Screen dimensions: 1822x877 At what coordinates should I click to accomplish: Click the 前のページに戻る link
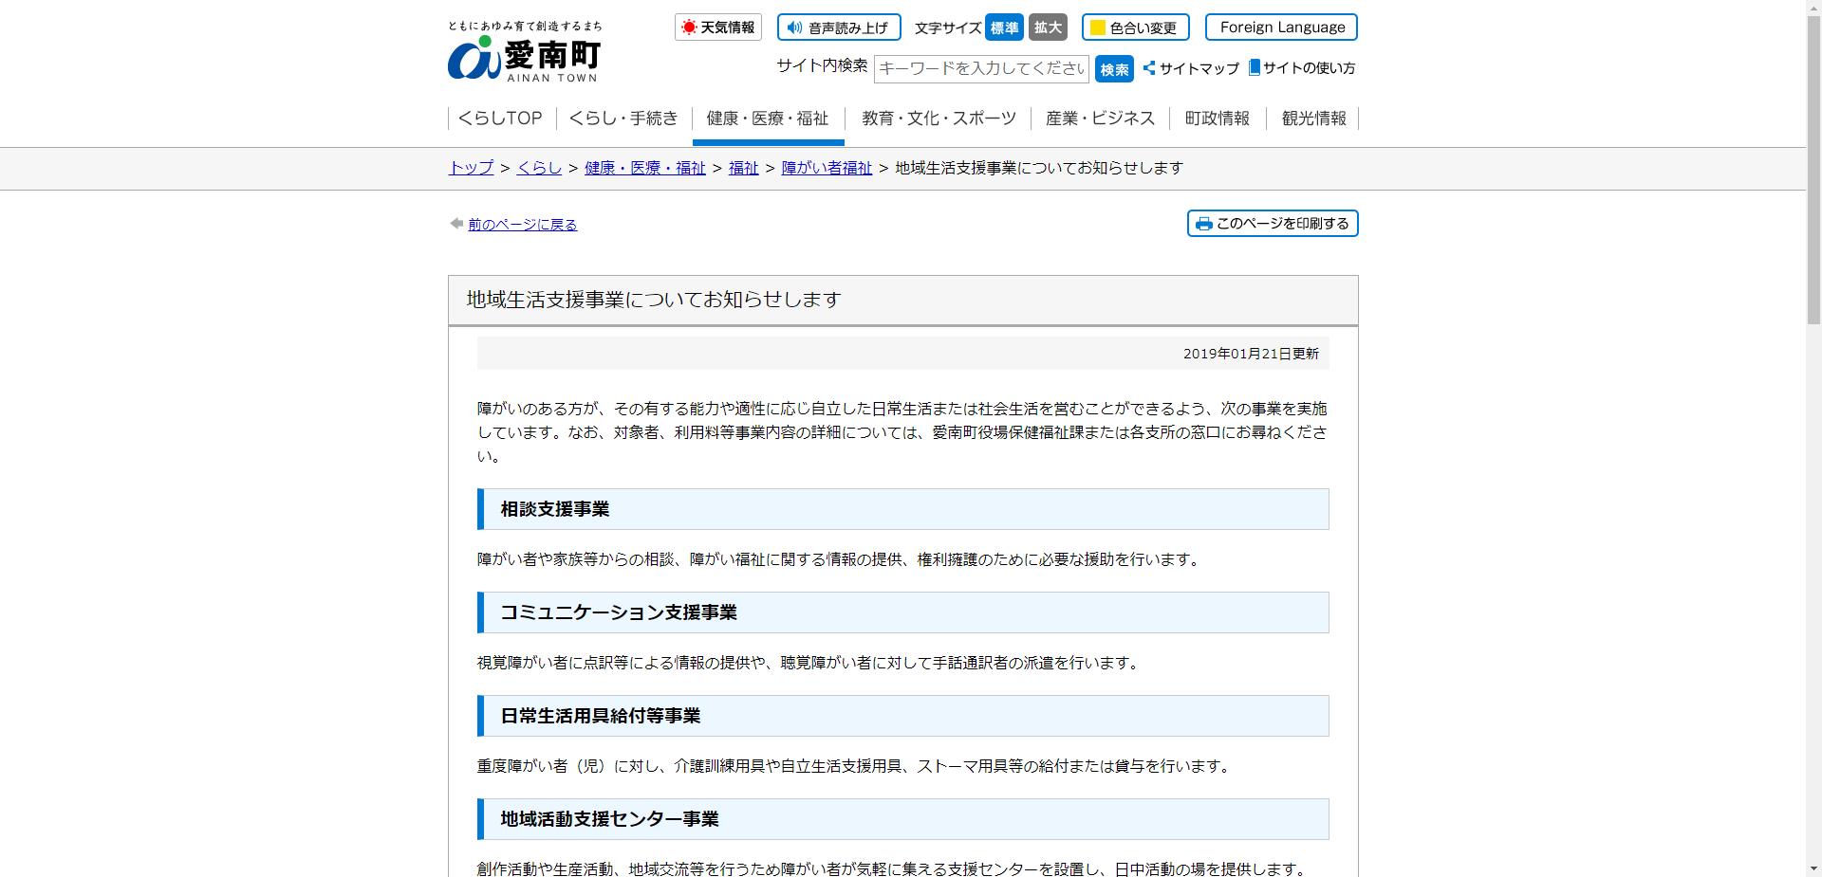click(x=522, y=224)
